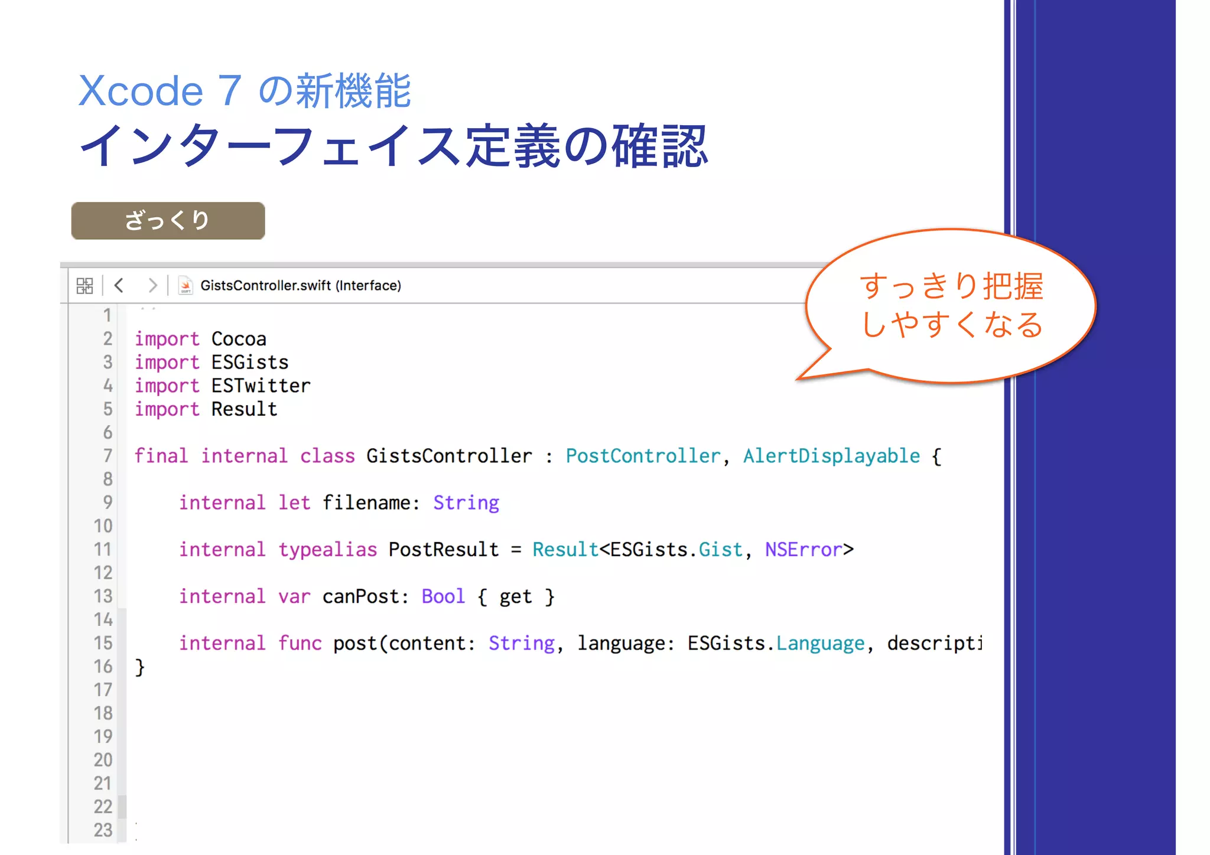The width and height of the screenshot is (1210, 855).
Task: Click the Bool type name
Action: [443, 596]
